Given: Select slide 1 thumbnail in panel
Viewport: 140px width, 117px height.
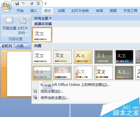Looking at the screenshot, I should point(19,74).
